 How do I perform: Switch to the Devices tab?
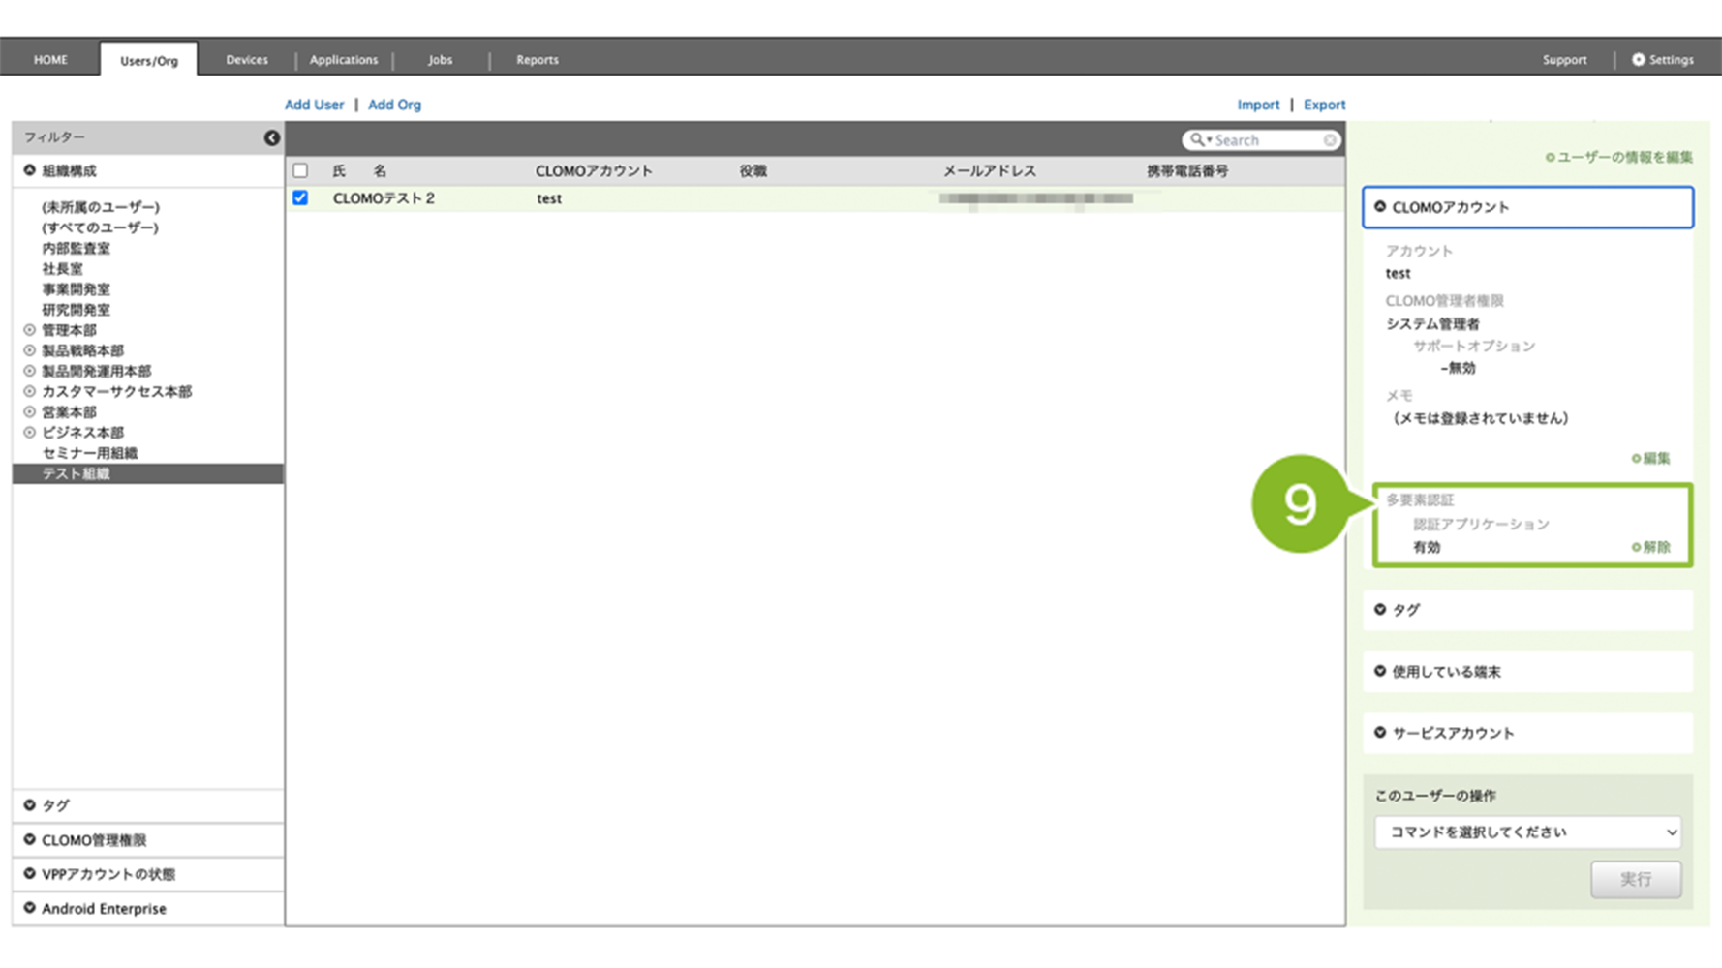pos(247,60)
